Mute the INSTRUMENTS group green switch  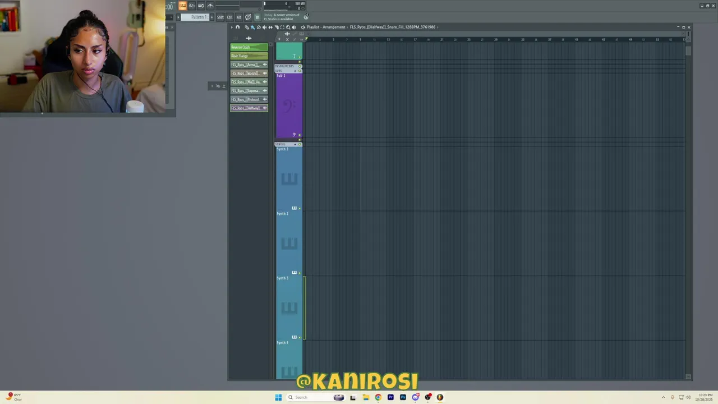[300, 66]
